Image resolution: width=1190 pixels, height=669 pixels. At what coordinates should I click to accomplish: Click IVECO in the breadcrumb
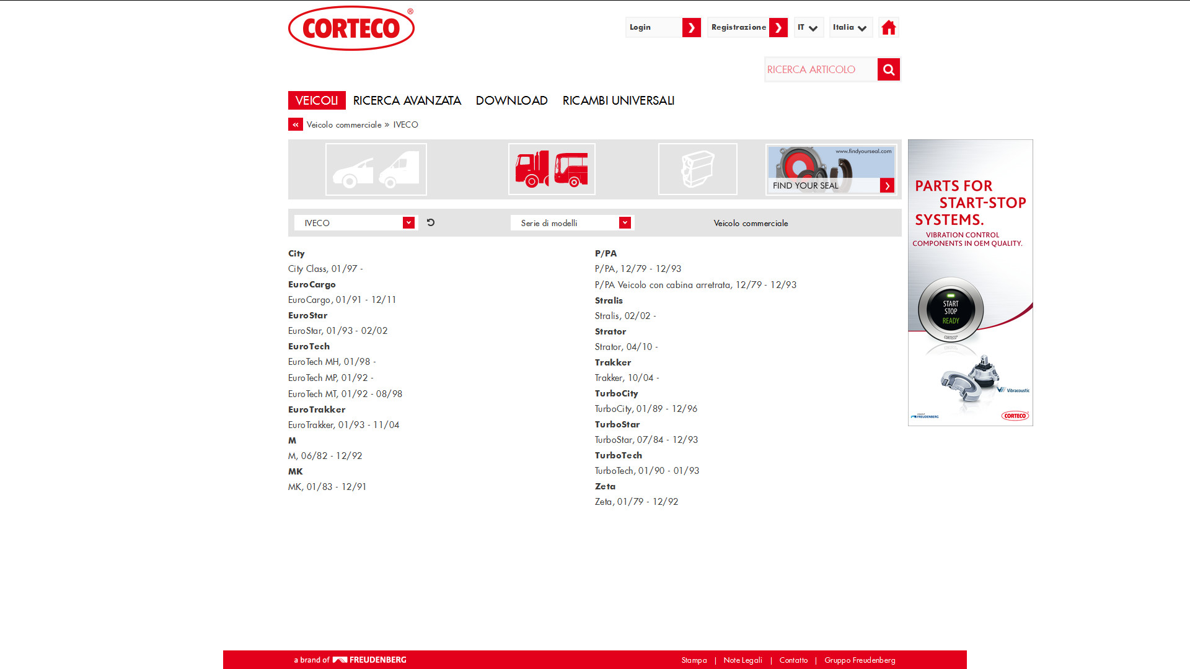405,125
